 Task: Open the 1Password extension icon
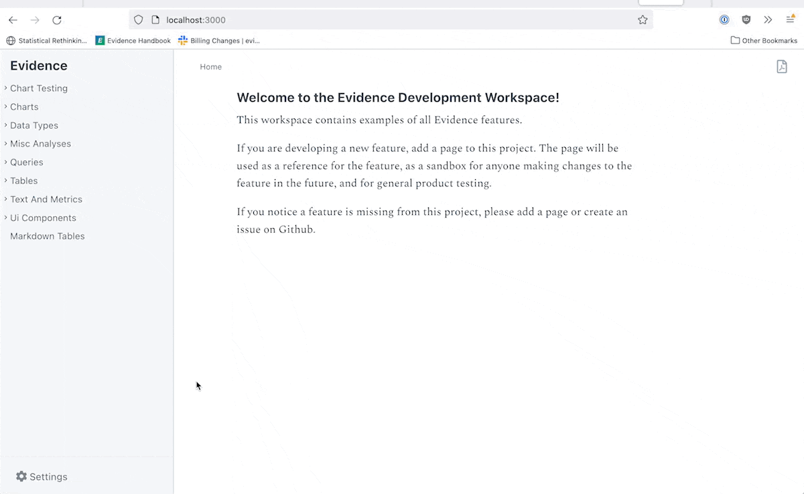(x=724, y=20)
